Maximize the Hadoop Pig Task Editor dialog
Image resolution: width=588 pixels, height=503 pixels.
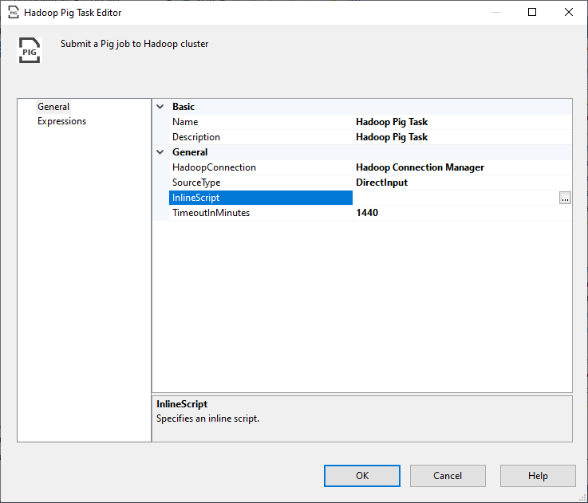(x=532, y=13)
